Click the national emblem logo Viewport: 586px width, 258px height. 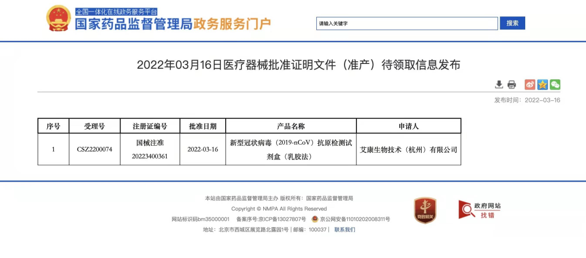click(59, 18)
